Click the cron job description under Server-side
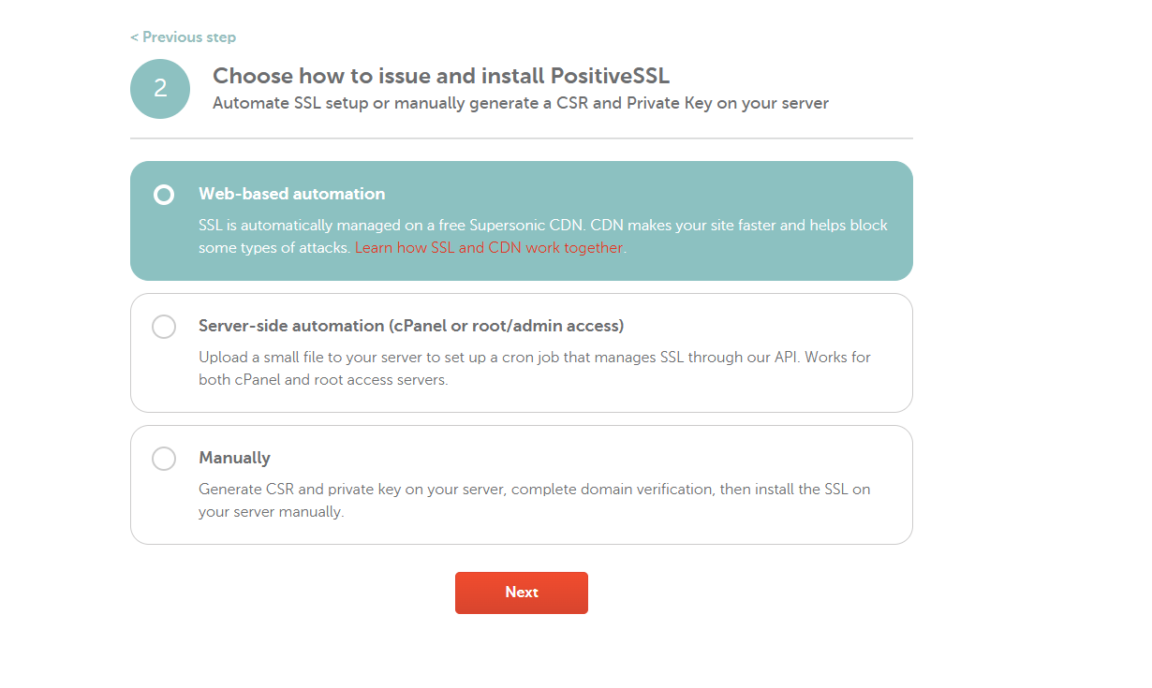 (x=535, y=358)
